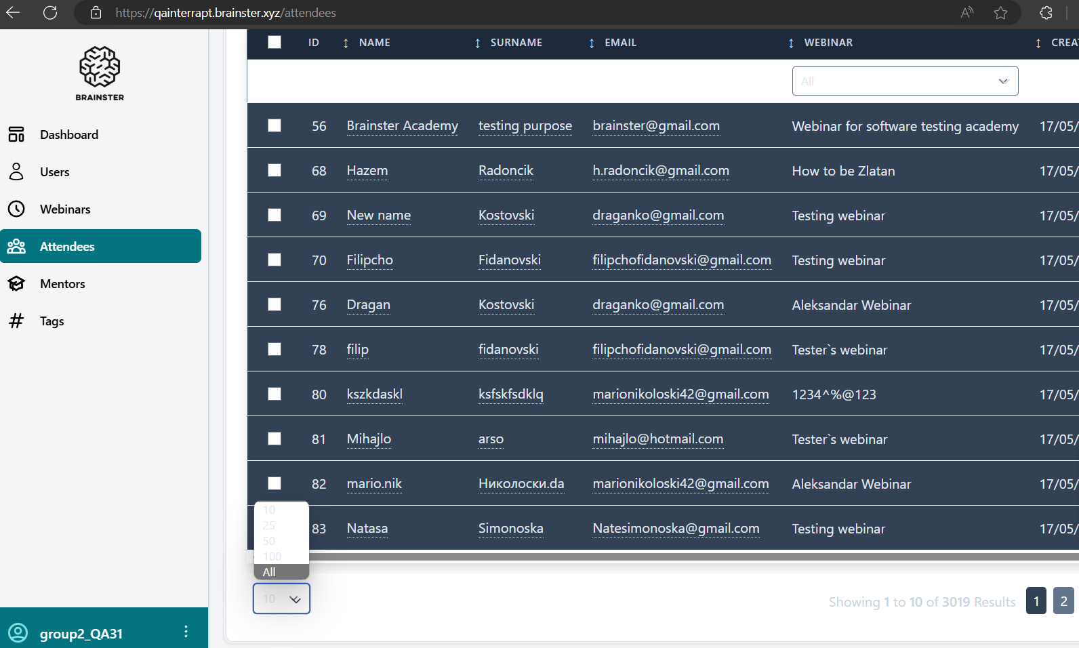This screenshot has height=648, width=1079.
Task: Click the group2_QA31 user avatar icon
Action: tap(18, 632)
